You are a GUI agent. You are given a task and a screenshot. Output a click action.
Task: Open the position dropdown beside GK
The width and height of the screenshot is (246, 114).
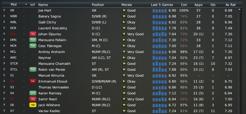(24, 10)
